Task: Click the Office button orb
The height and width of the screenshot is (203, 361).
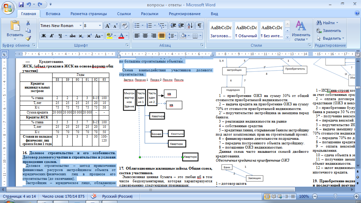Action: point(8,8)
